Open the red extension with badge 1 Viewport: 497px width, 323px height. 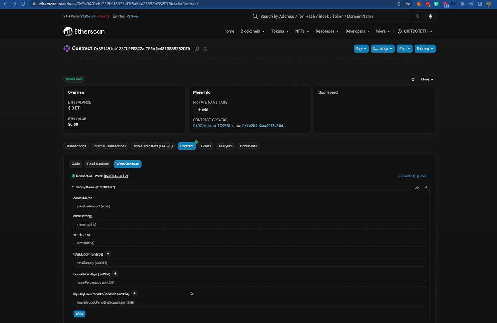click(427, 4)
